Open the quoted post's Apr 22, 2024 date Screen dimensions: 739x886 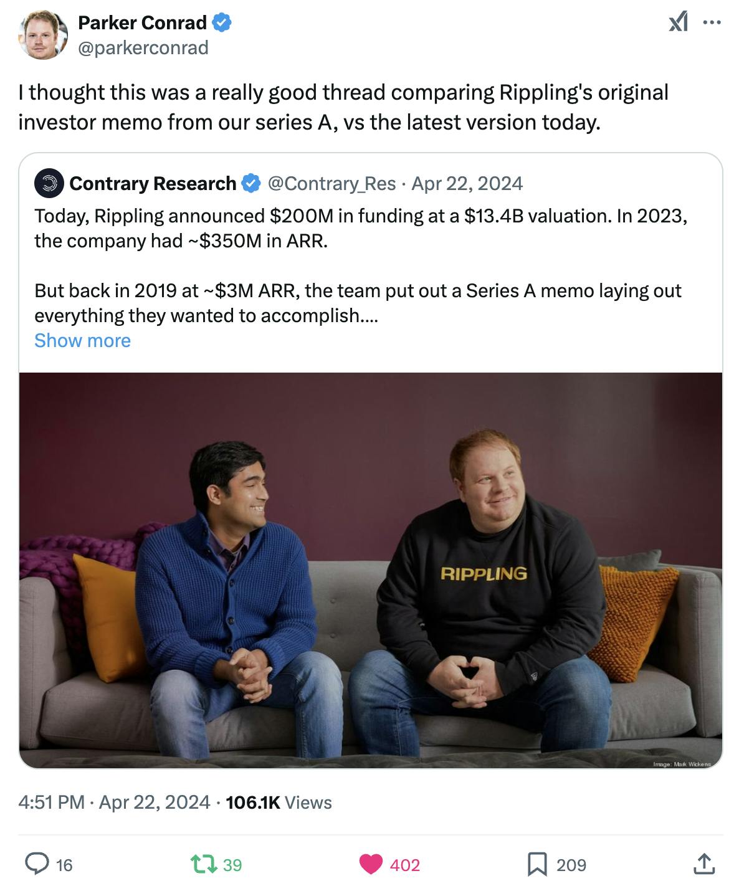click(x=467, y=183)
